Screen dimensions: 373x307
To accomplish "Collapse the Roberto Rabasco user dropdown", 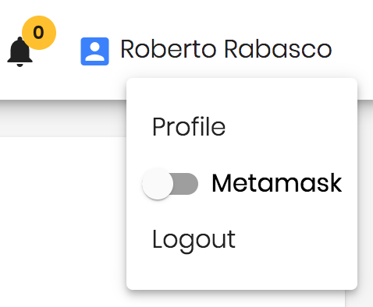I will [x=226, y=49].
